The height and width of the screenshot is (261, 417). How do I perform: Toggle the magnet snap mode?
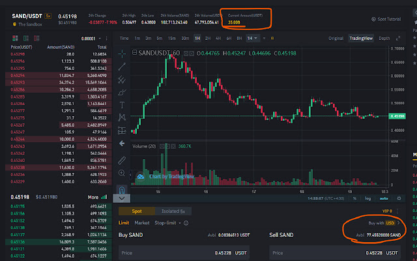point(122,190)
